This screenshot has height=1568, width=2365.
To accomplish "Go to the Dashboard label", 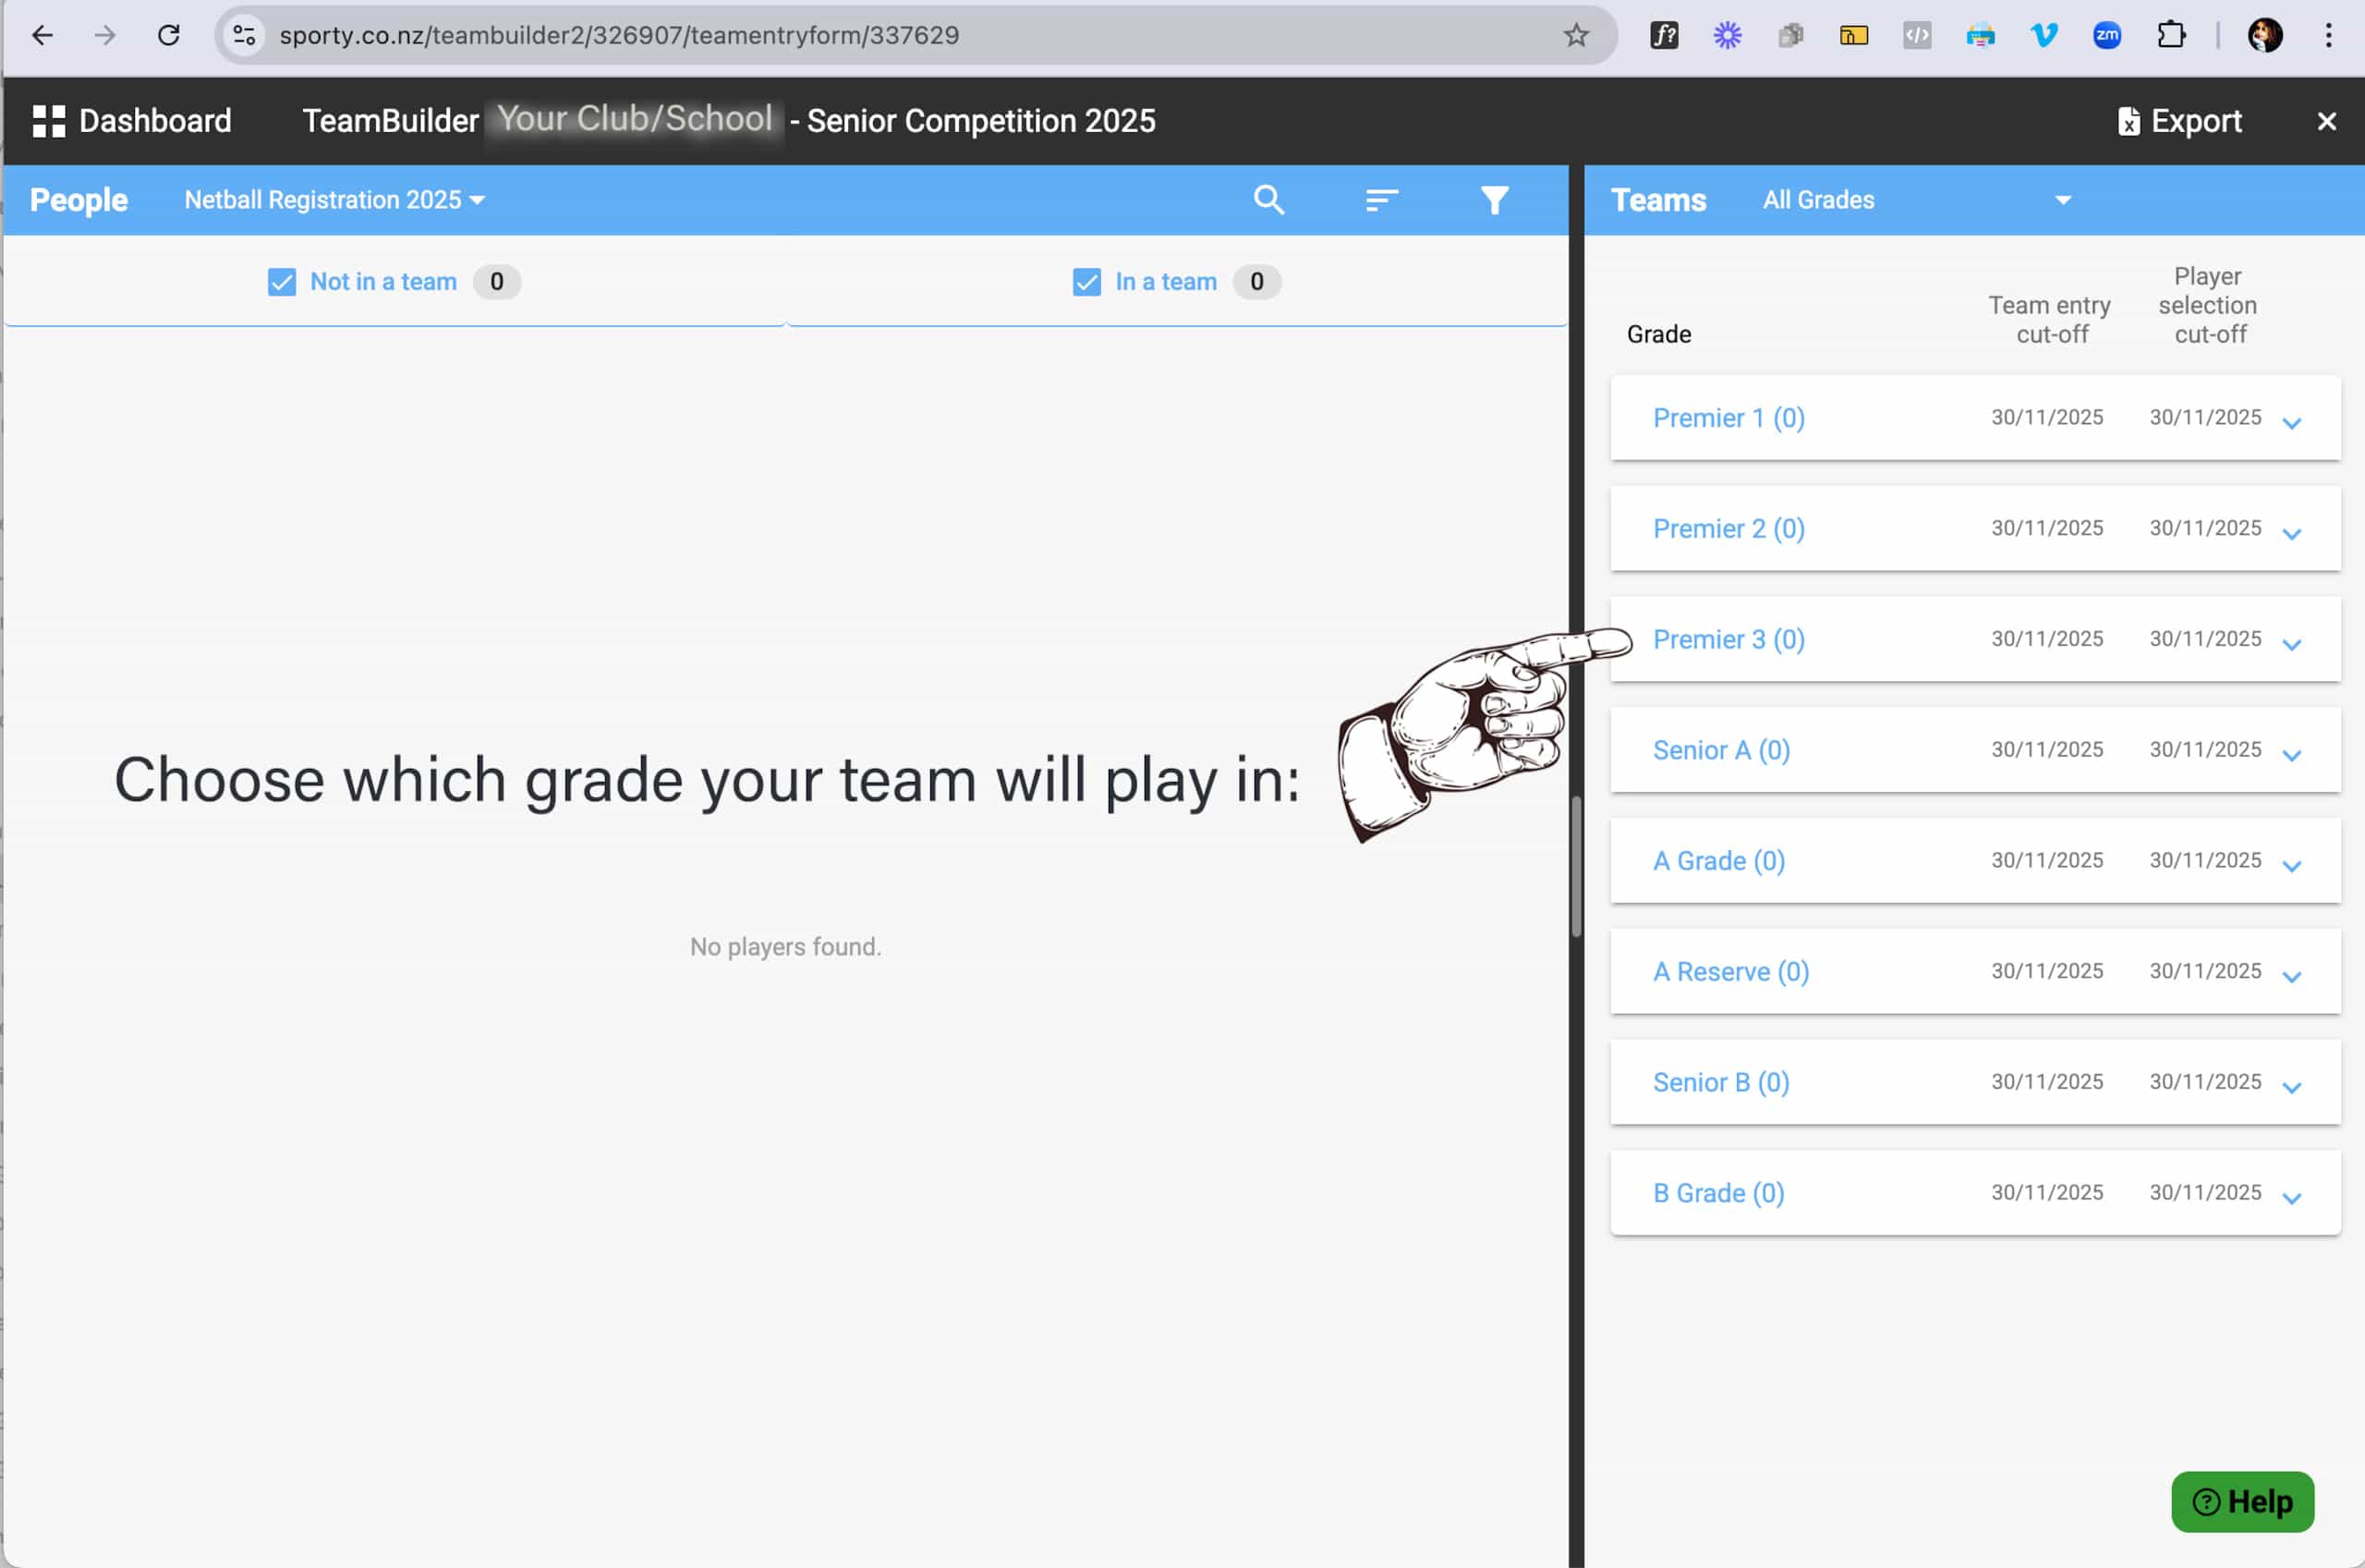I will [x=155, y=121].
